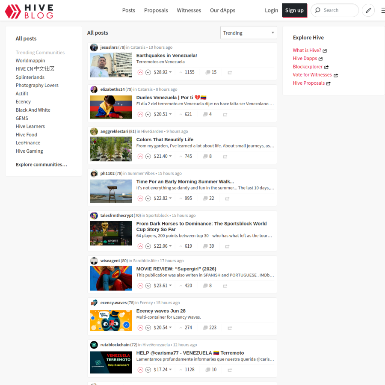Image resolution: width=385 pixels, height=385 pixels.
Task: Reblog the HELP @carisma77 Venezuela post
Action: click(x=230, y=370)
